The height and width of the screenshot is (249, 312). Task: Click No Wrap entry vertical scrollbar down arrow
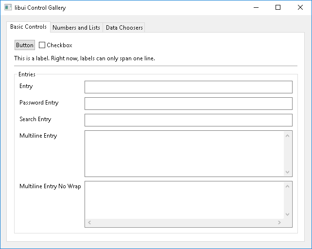click(x=287, y=214)
